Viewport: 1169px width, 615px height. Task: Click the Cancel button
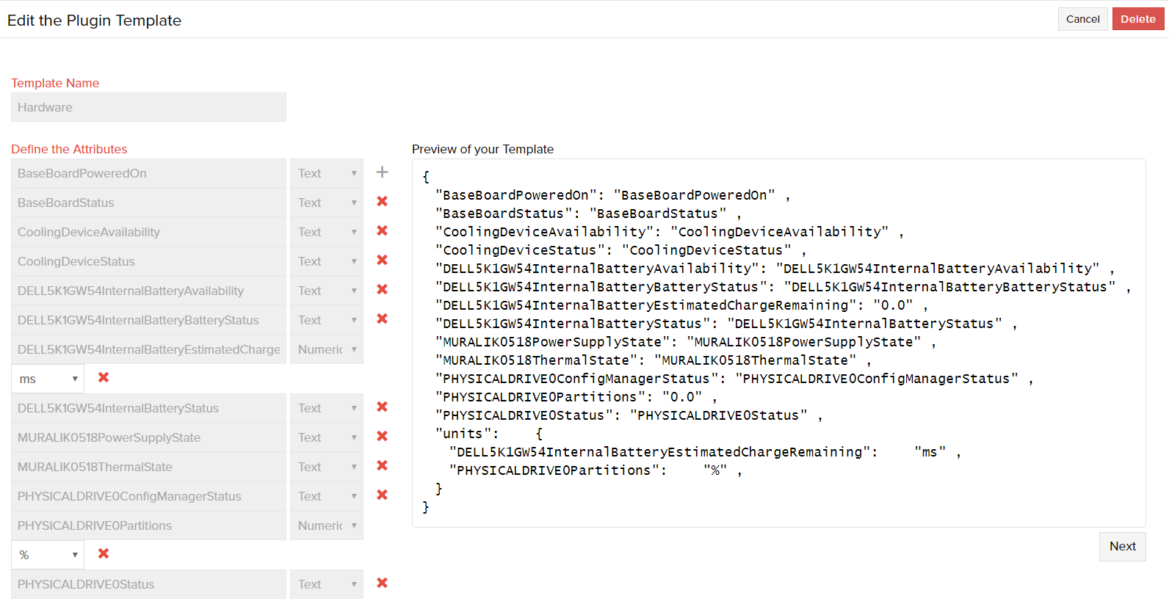pos(1082,19)
